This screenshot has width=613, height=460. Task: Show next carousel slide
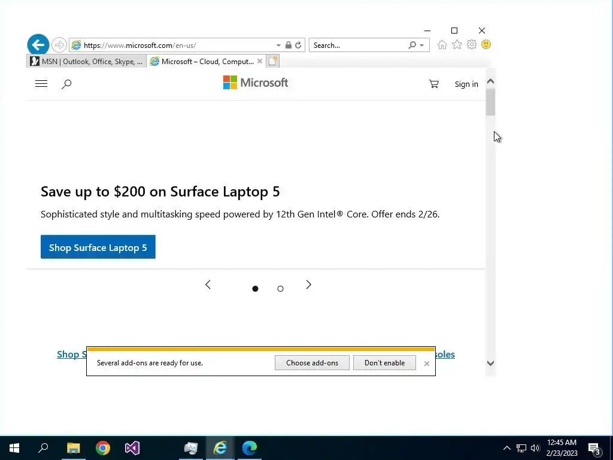pyautogui.click(x=308, y=285)
